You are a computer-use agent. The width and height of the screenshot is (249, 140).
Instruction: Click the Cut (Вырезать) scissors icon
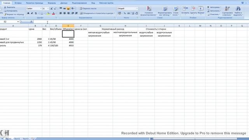click(x=5, y=7)
